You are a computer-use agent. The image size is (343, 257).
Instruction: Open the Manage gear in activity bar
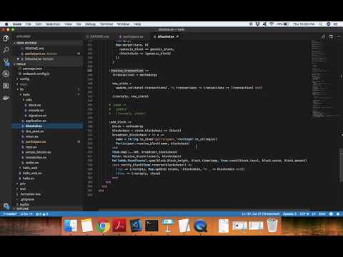6,206
